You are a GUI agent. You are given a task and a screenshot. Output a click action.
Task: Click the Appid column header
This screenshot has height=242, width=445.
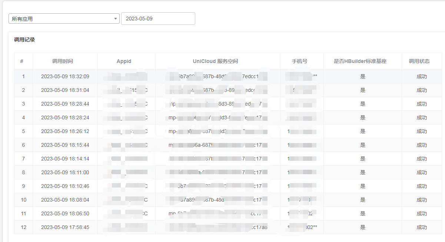(124, 61)
